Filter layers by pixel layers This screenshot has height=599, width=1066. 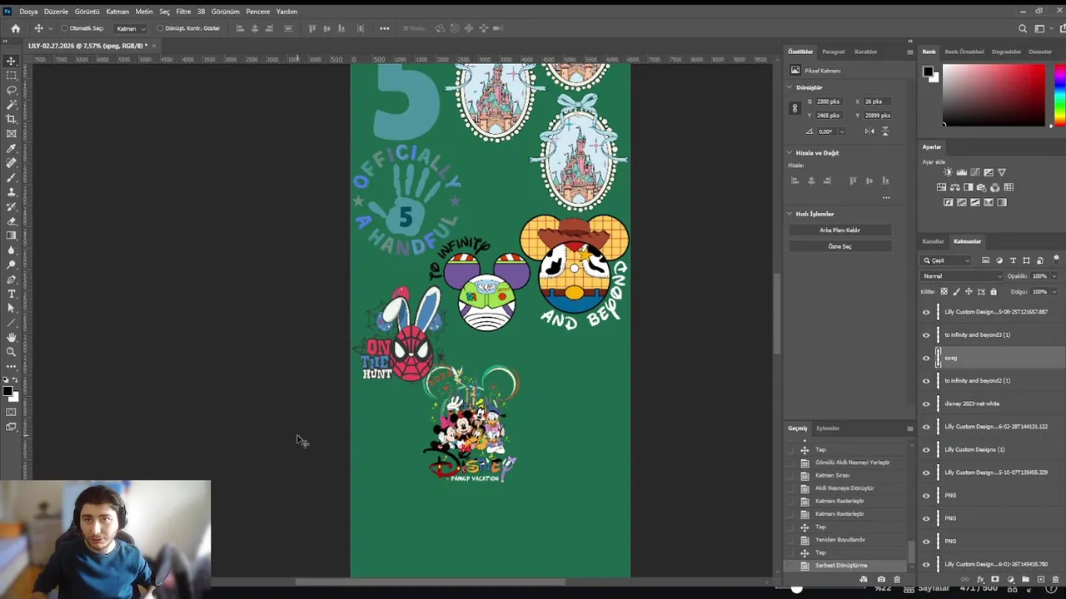(x=986, y=260)
